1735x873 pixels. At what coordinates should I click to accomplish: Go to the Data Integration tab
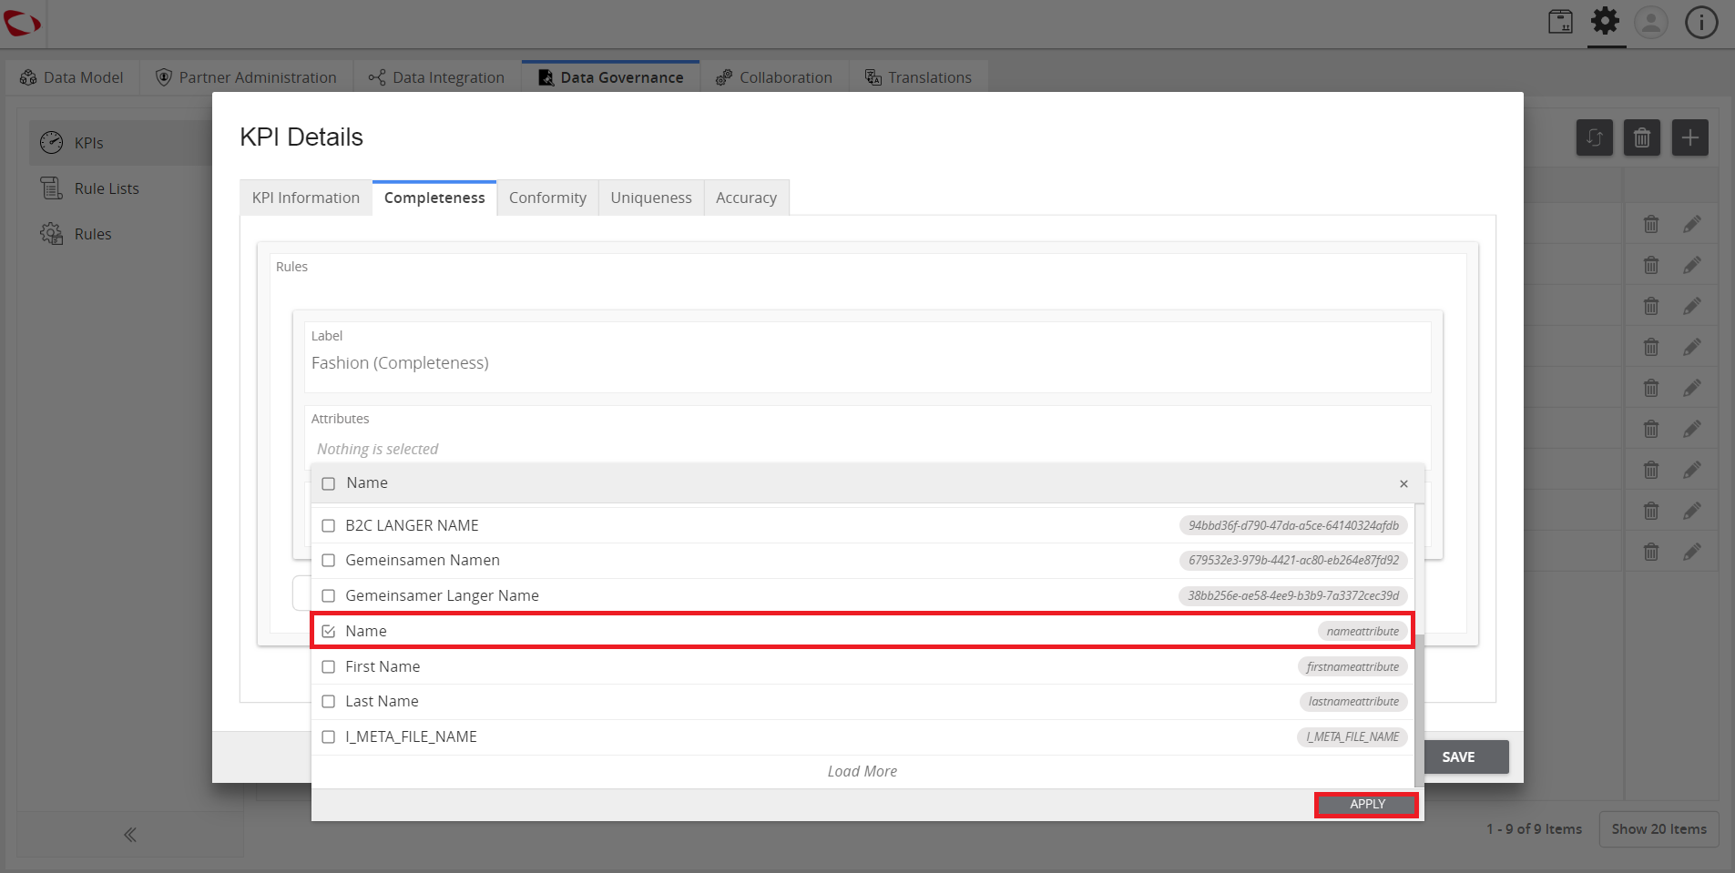tap(437, 77)
